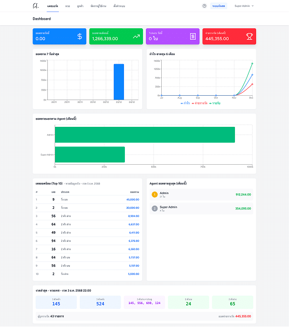Select the Dec data point on green line
Viewport: 289px width, 327px height.
[x=252, y=64]
